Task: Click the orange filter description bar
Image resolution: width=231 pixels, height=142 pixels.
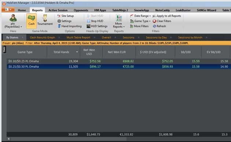Action: (116, 43)
